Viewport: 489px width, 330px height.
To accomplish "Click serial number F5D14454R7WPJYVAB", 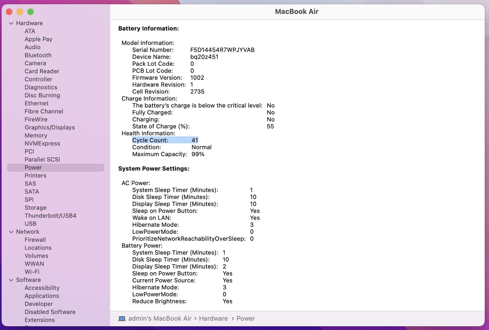I will pos(222,50).
